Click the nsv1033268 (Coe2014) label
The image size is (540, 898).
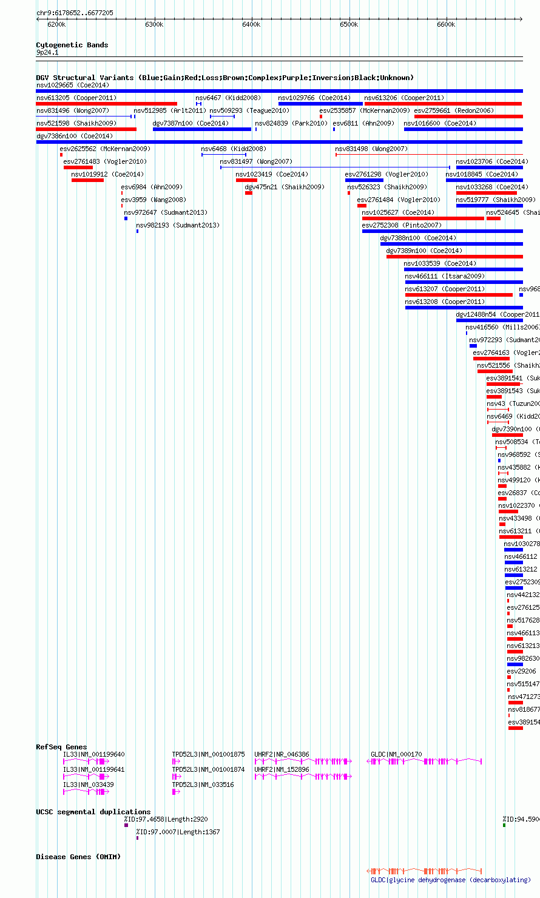coord(492,187)
